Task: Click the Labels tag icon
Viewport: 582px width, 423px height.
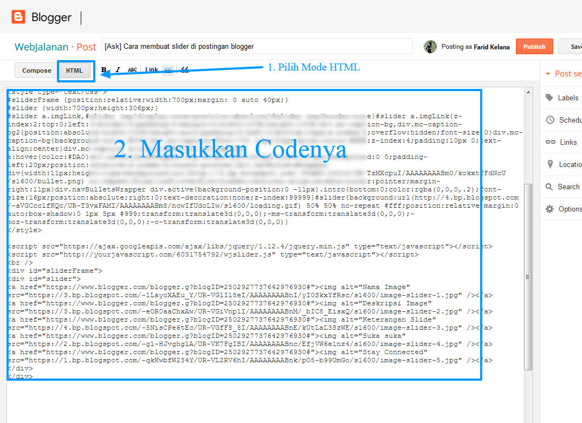Action: (x=549, y=98)
